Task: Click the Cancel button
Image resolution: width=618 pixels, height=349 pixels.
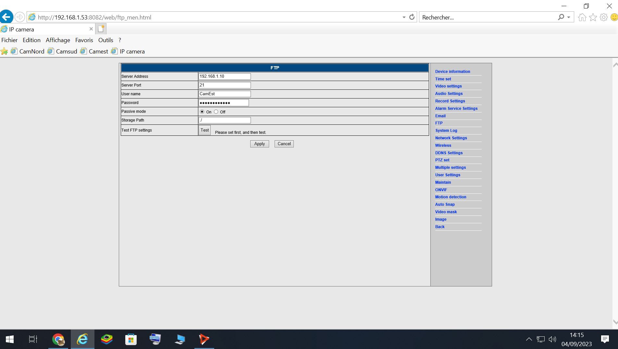Action: [x=284, y=144]
